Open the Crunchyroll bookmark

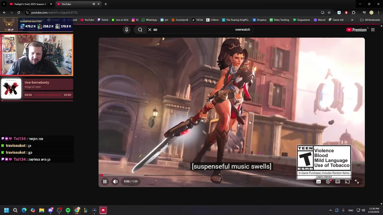tap(180, 20)
